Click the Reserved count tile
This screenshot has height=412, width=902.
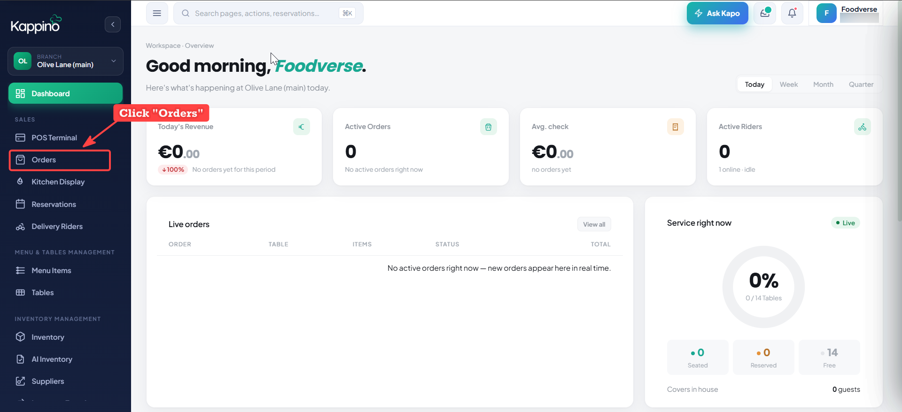pyautogui.click(x=763, y=357)
